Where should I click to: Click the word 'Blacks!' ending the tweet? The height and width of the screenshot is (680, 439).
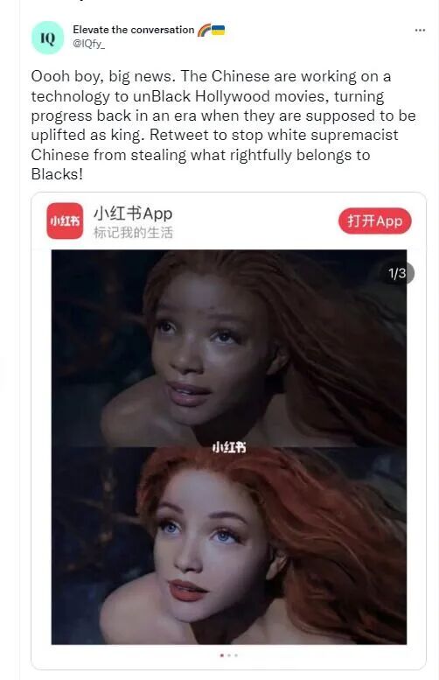point(57,174)
